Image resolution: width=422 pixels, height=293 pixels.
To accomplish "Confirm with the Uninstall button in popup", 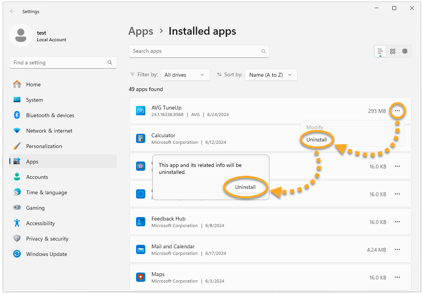I will pyautogui.click(x=245, y=187).
